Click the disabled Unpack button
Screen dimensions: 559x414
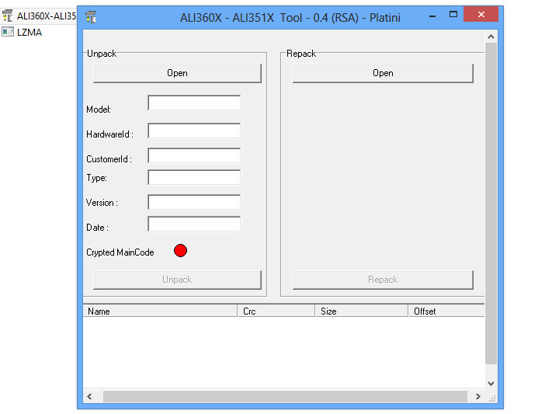coord(177,280)
